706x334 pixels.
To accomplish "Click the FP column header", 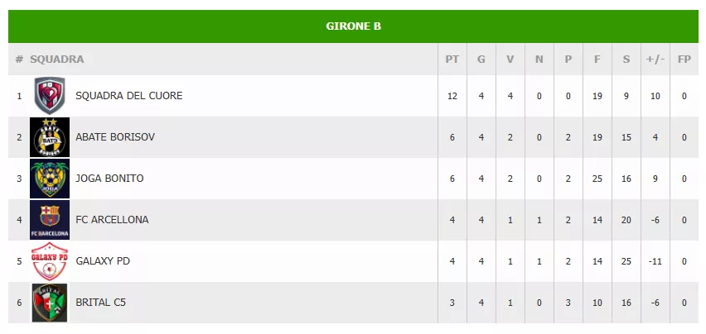I will pyautogui.click(x=684, y=60).
